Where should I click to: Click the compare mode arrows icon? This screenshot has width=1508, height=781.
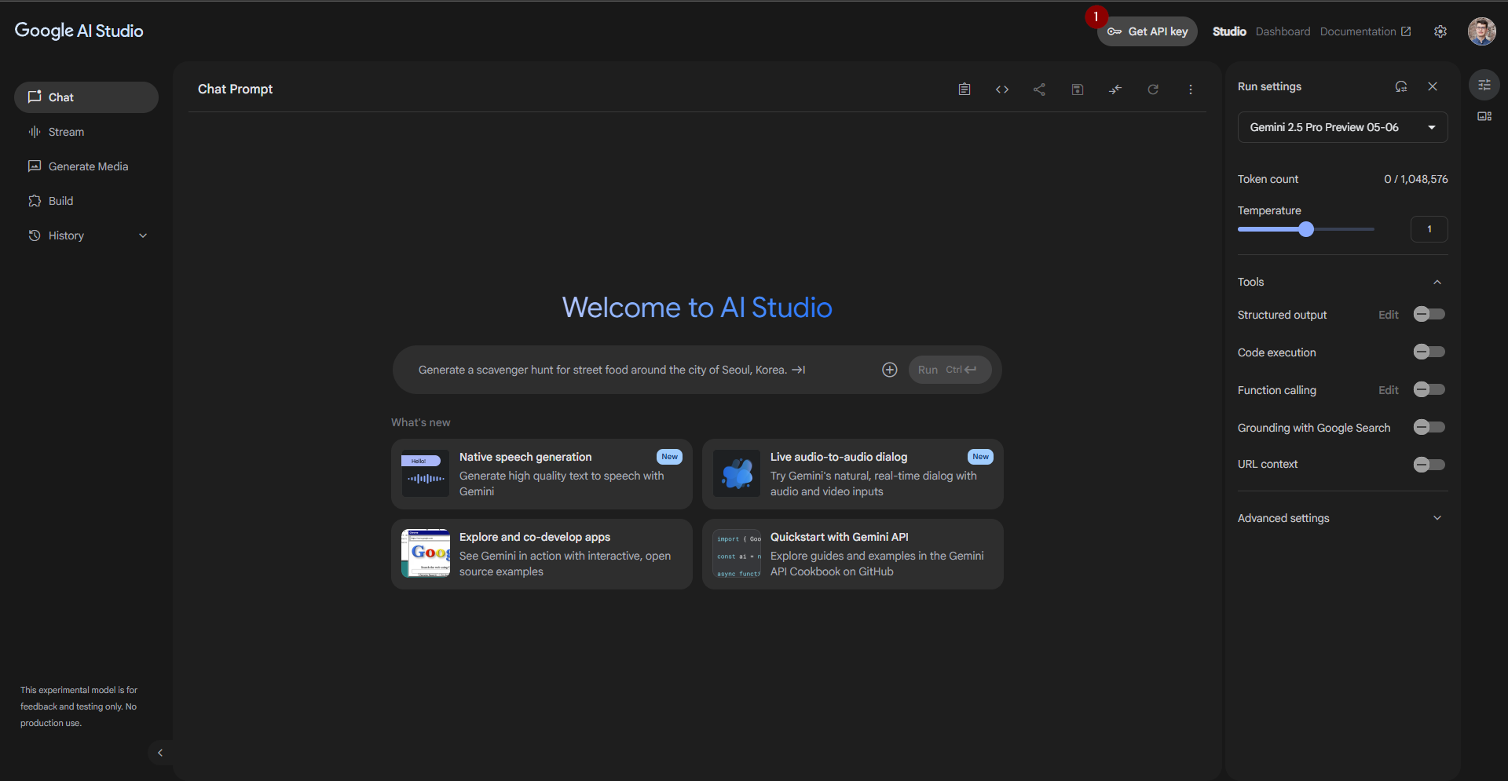tap(1115, 89)
